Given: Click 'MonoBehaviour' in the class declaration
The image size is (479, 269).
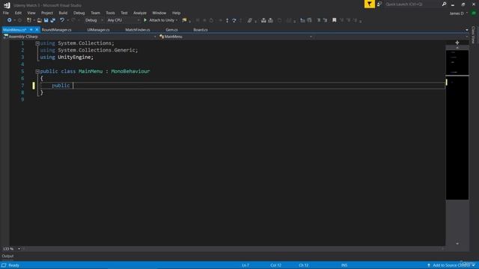Looking at the screenshot, I should 130,72.
